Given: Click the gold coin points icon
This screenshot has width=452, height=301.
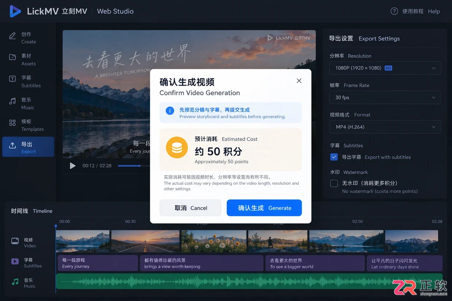Looking at the screenshot, I should click(177, 147).
